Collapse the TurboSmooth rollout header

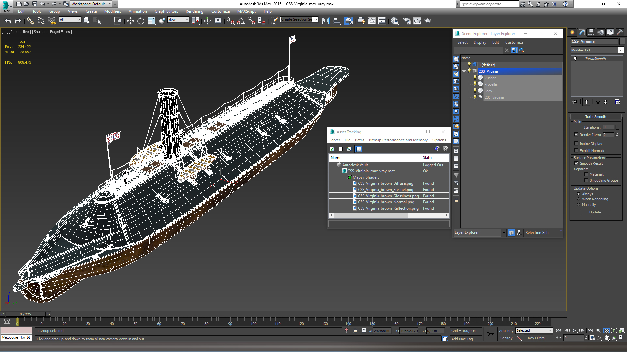pos(595,117)
